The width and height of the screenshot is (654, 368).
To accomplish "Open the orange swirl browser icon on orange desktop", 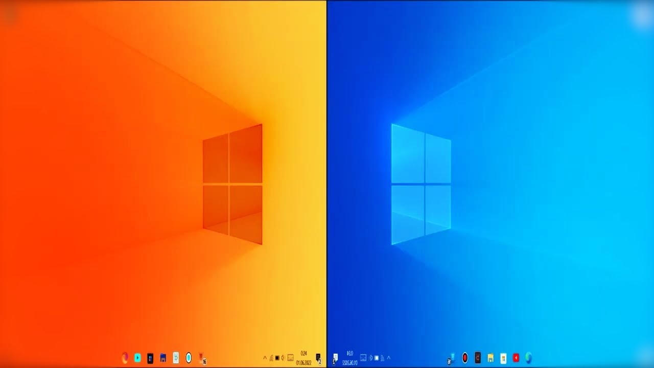I will point(125,358).
